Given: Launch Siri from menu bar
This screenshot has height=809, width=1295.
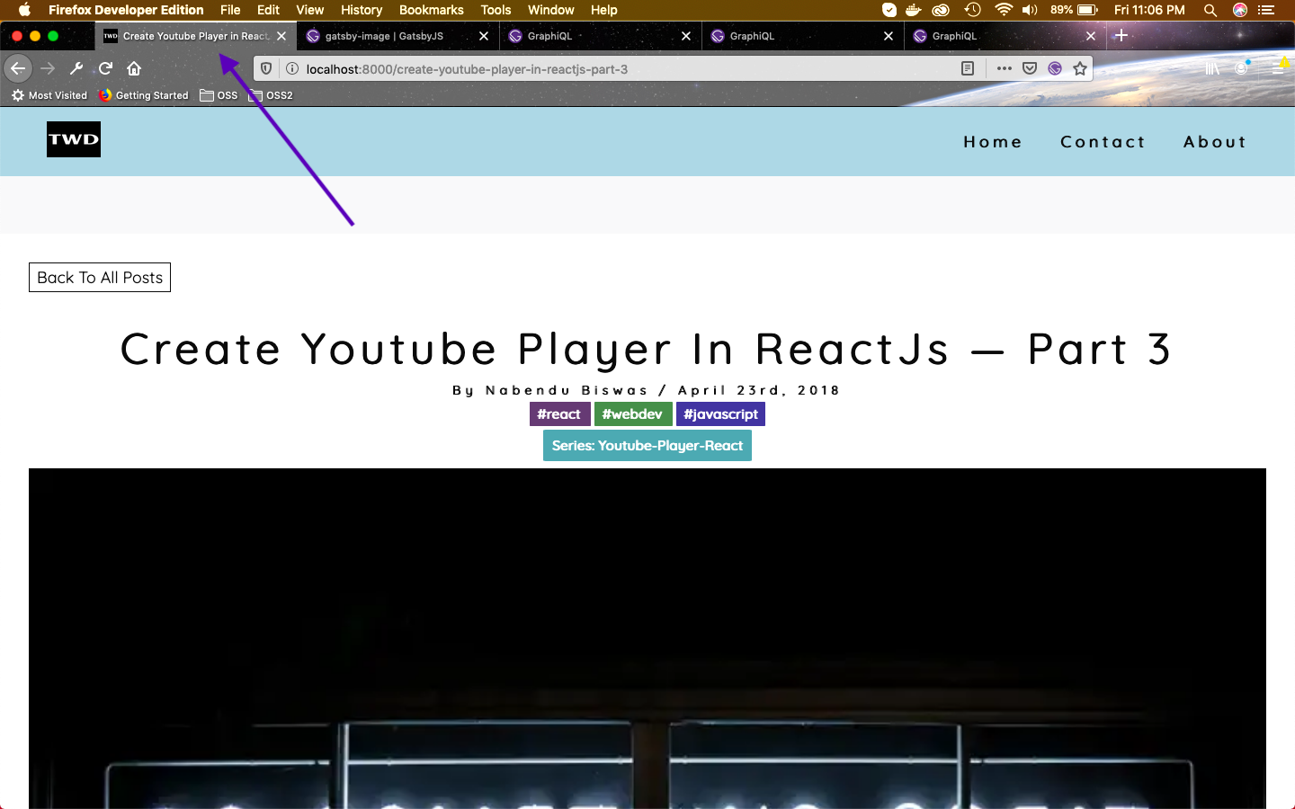Looking at the screenshot, I should pyautogui.click(x=1240, y=10).
